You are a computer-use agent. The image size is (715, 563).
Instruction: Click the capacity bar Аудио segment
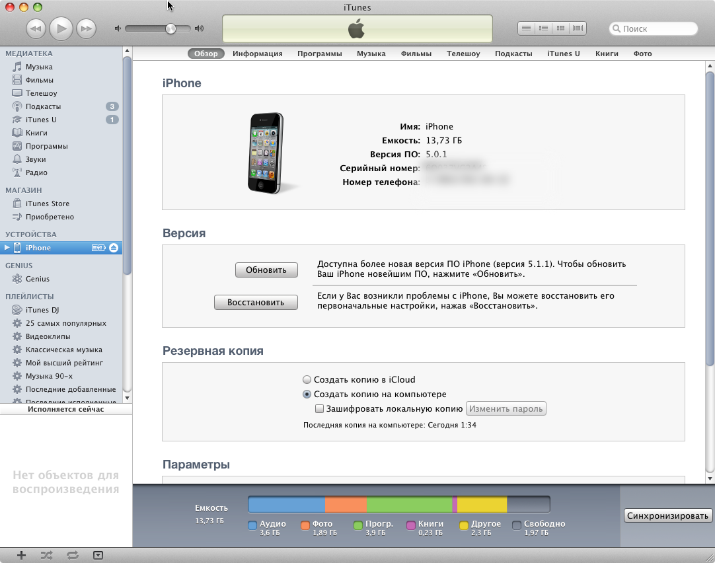tap(287, 504)
